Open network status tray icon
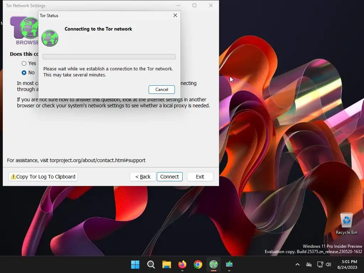Viewport: 364px width, 273px height. click(320, 264)
